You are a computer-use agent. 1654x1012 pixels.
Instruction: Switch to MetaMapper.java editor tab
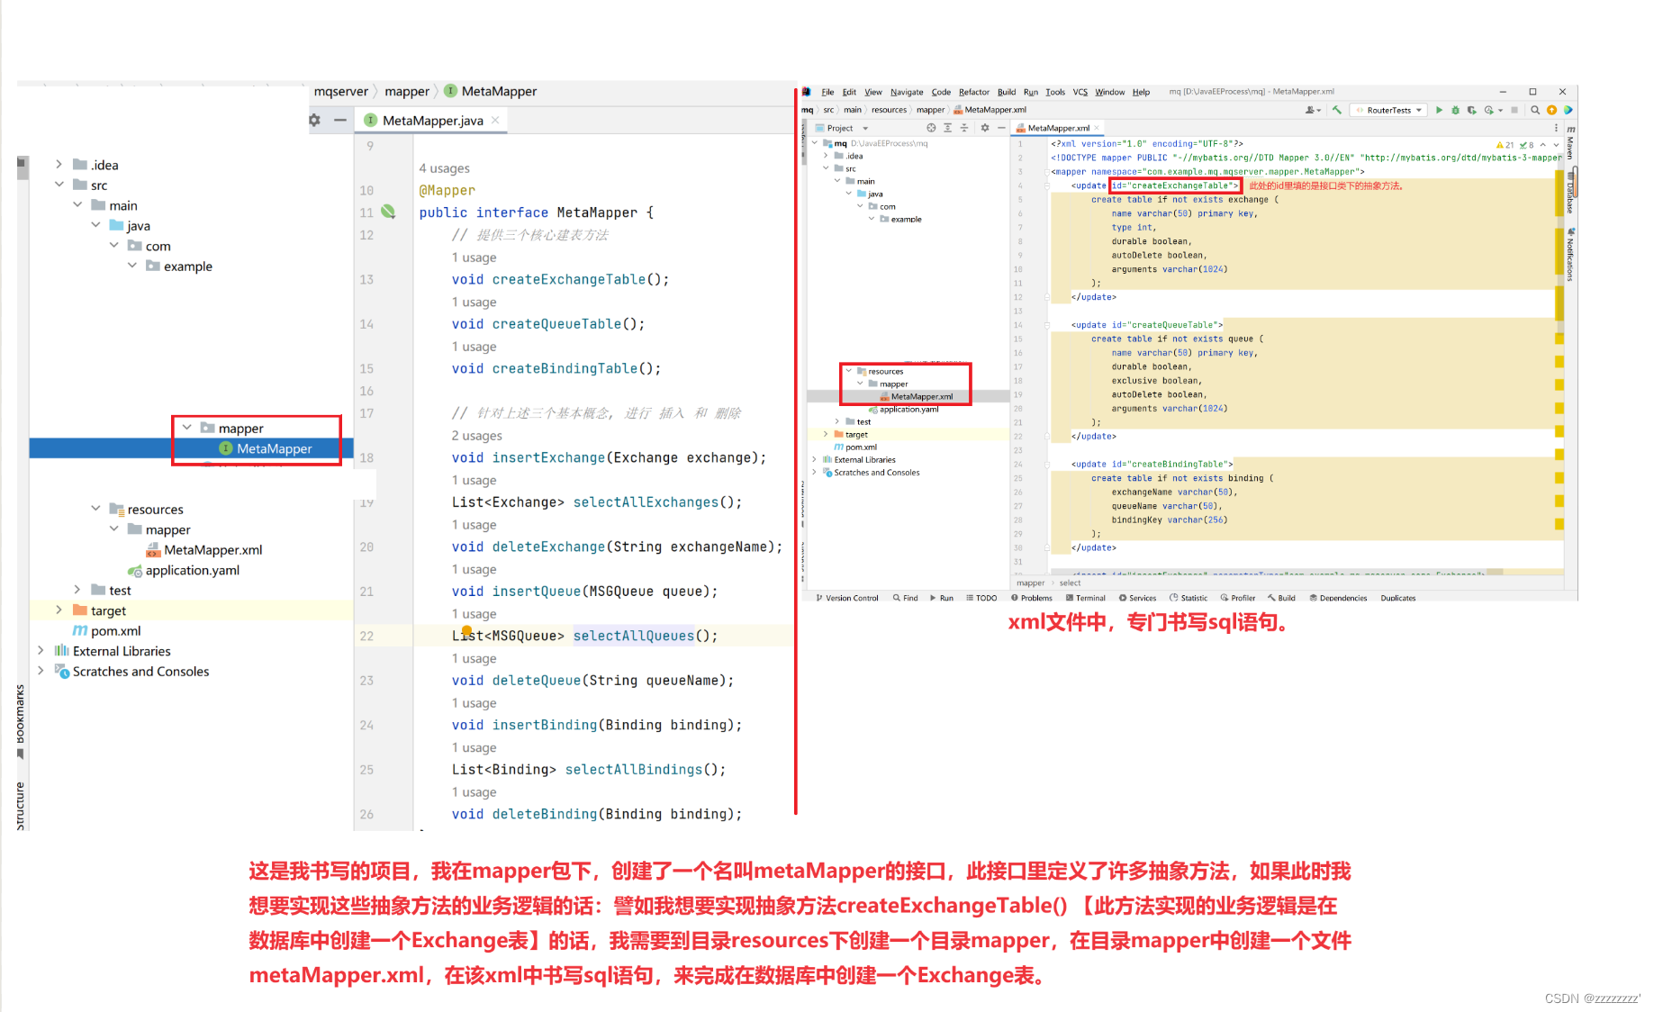pos(432,120)
